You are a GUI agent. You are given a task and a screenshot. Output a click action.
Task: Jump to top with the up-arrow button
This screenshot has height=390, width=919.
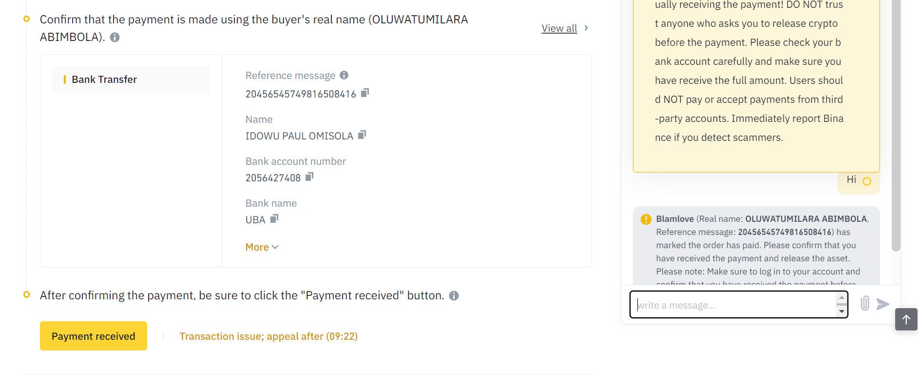click(906, 319)
